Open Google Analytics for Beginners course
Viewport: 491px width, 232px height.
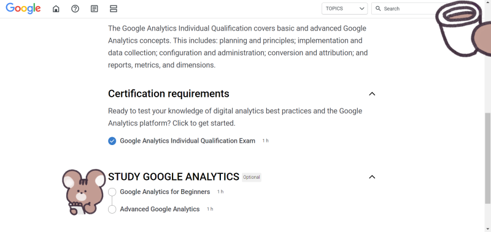point(165,192)
